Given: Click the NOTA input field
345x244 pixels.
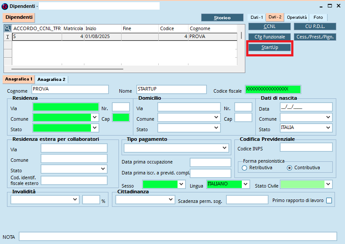Looking at the screenshot, I should 178,236.
